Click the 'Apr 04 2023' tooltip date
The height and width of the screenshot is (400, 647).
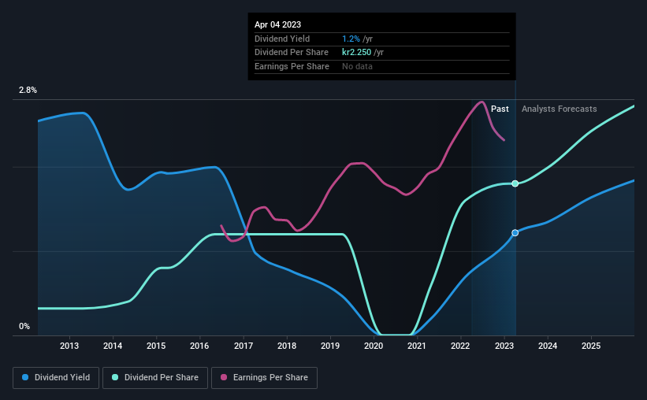(x=277, y=24)
